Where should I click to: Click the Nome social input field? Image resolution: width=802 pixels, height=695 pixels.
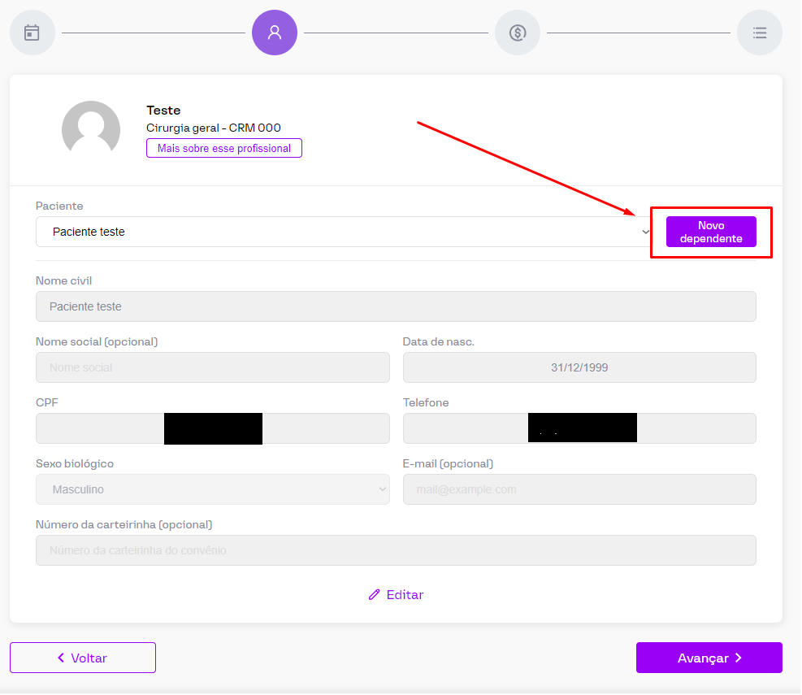(x=212, y=367)
